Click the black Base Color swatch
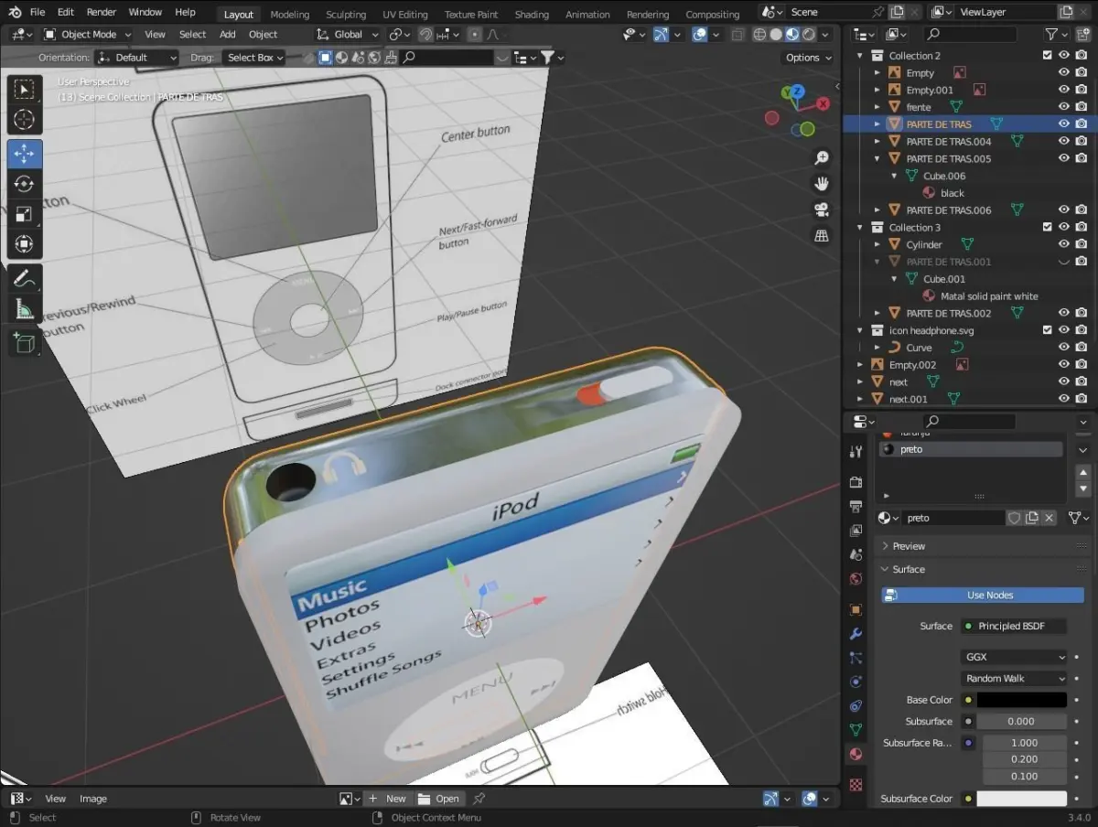The width and height of the screenshot is (1098, 827). pyautogui.click(x=1022, y=700)
